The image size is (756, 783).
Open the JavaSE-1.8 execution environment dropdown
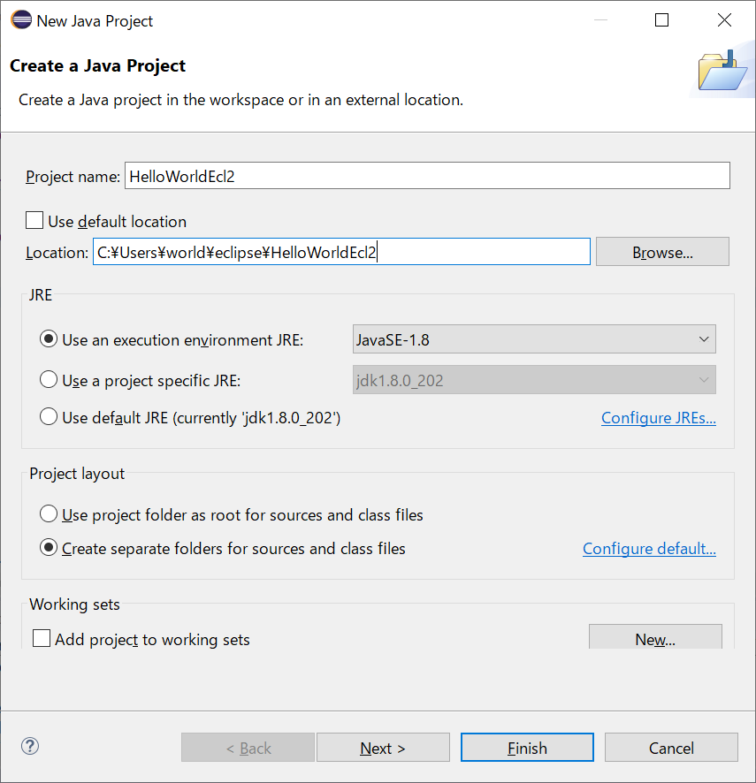[705, 338]
